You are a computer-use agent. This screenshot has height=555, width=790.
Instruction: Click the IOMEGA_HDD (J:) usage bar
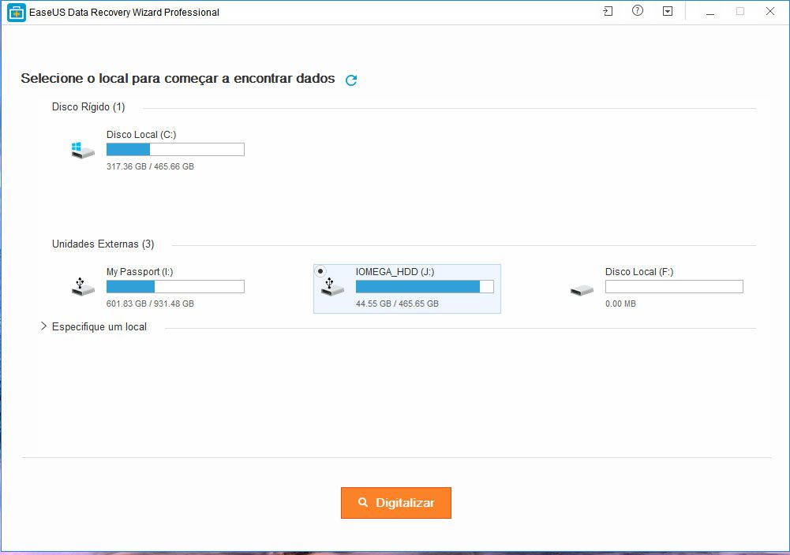(425, 287)
